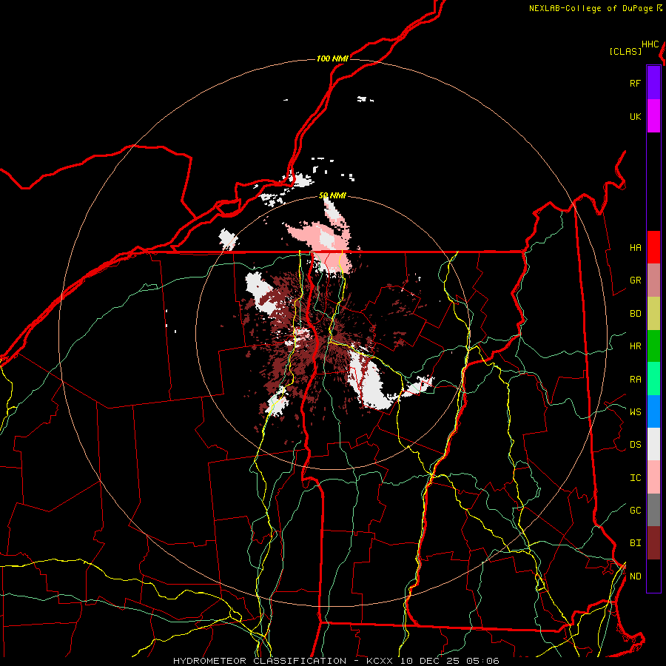Click the HA red legend swatch
Image resolution: width=666 pixels, height=666 pixels.
pos(653,247)
